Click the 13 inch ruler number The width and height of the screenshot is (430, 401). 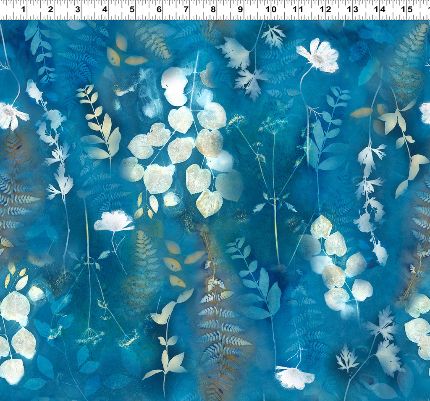tap(352, 9)
